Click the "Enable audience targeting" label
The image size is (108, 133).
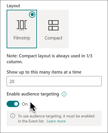coord(33,94)
